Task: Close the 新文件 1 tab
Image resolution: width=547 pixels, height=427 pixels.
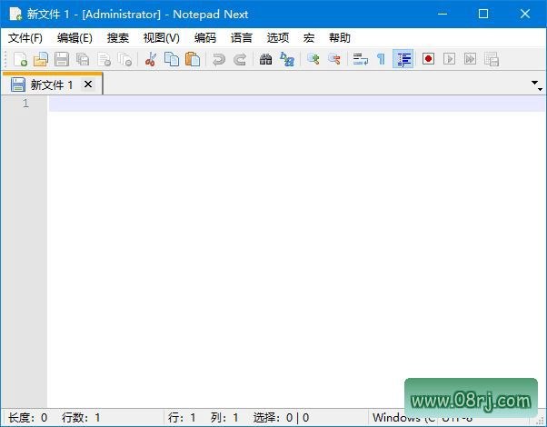Action: point(88,84)
